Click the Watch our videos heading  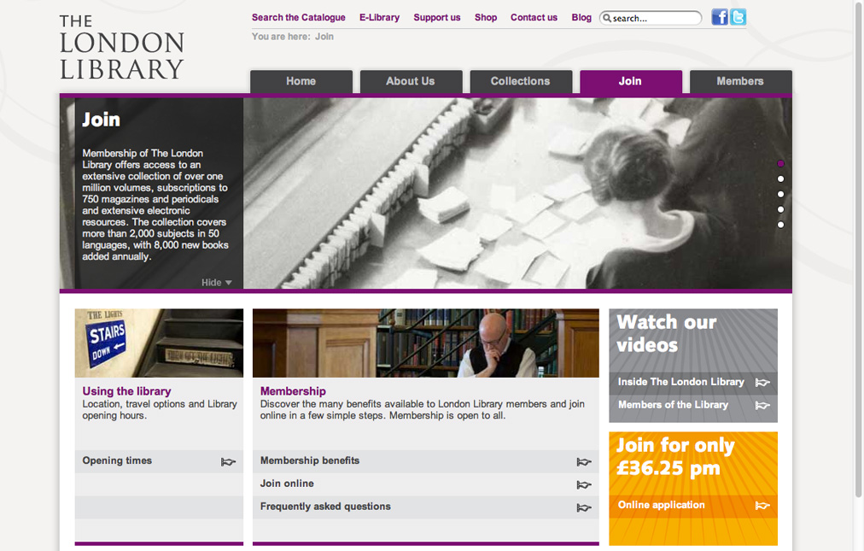pyautogui.click(x=666, y=334)
